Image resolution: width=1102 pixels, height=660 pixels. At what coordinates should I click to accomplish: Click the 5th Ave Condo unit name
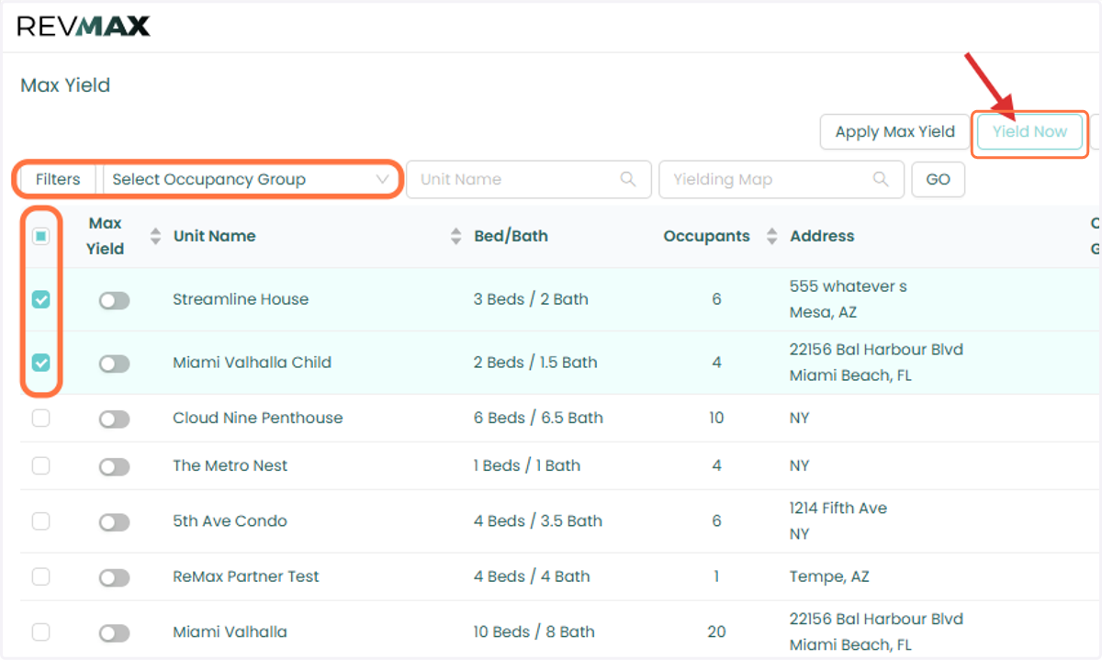[230, 520]
